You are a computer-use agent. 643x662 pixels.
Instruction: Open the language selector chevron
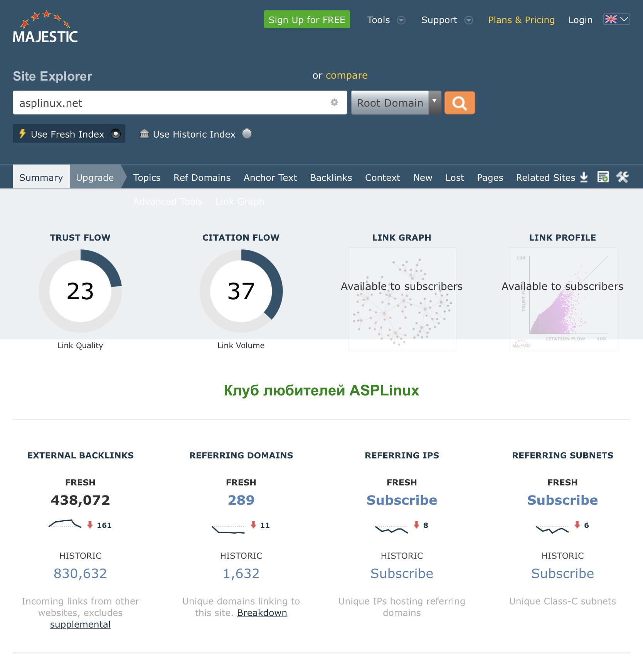tap(624, 19)
